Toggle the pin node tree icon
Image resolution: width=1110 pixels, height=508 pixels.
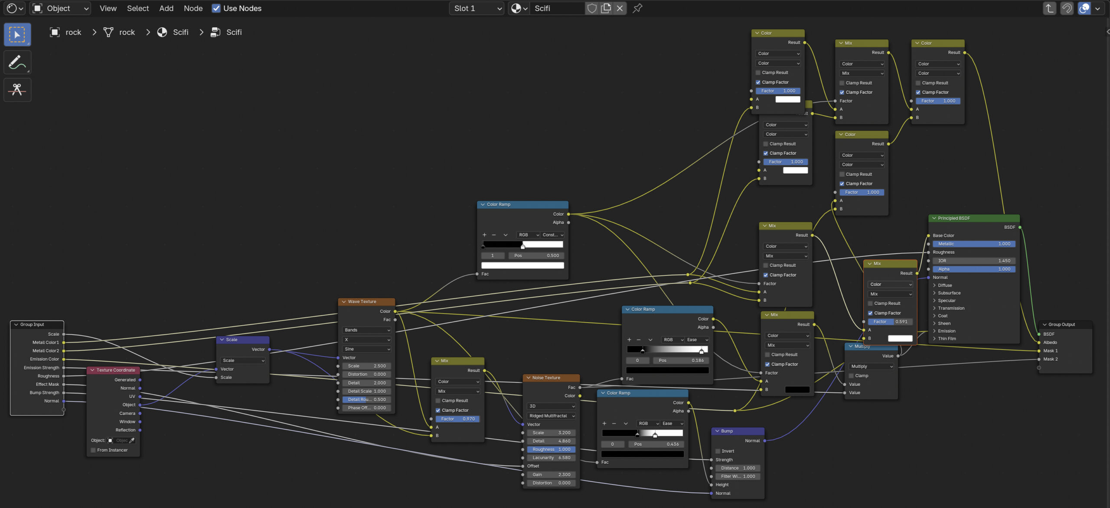point(637,8)
